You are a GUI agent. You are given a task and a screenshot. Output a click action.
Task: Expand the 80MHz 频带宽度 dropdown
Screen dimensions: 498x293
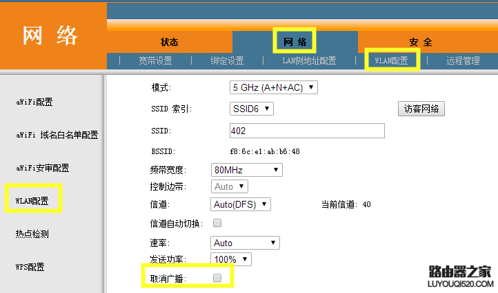[x=247, y=170]
